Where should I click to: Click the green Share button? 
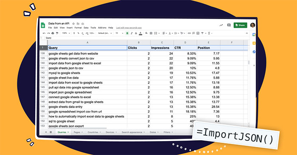[241, 25]
